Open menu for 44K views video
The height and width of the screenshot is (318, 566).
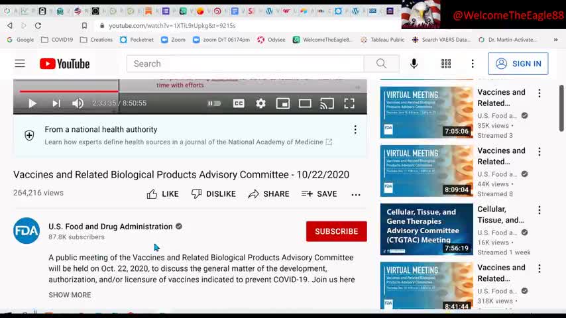(539, 152)
